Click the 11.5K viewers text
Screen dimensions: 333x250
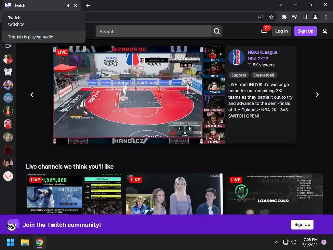point(261,65)
